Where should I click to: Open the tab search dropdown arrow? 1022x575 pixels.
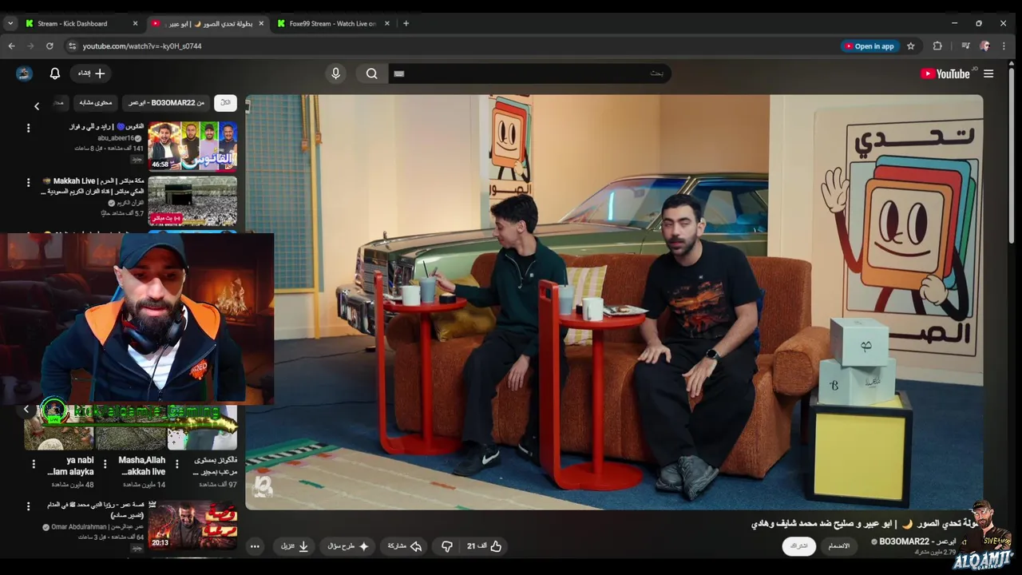point(10,23)
